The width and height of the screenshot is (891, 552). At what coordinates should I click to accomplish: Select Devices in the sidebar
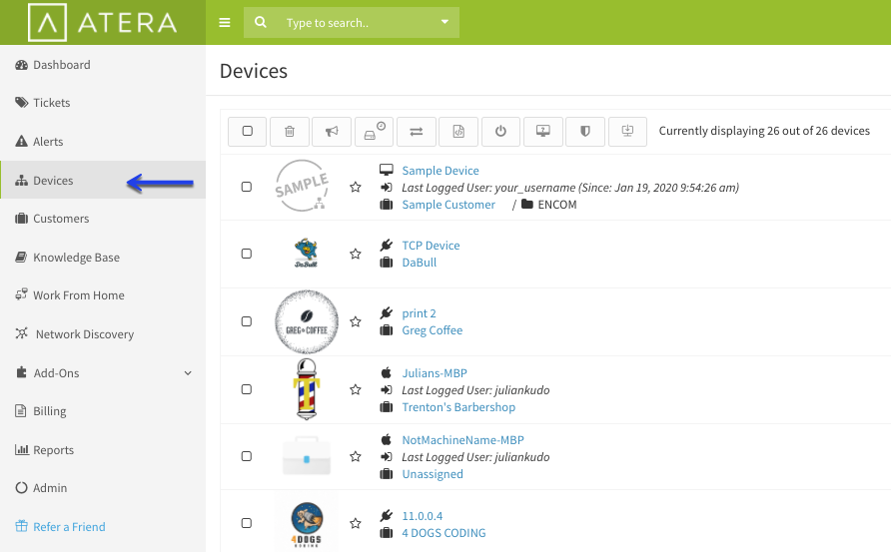coord(102,180)
